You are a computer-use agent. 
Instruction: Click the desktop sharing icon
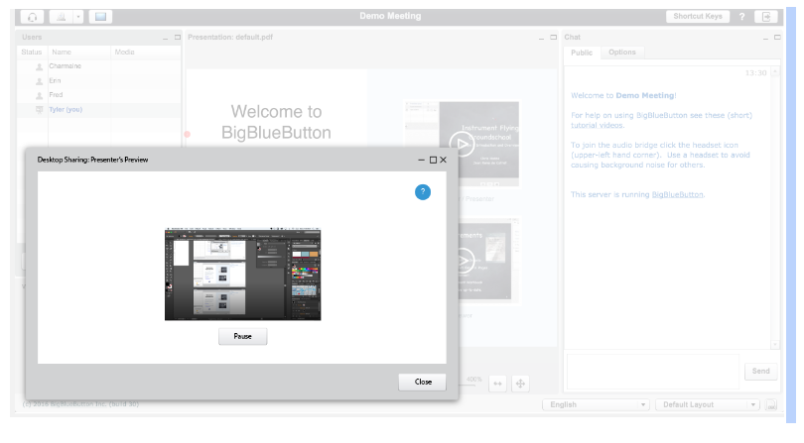click(100, 17)
